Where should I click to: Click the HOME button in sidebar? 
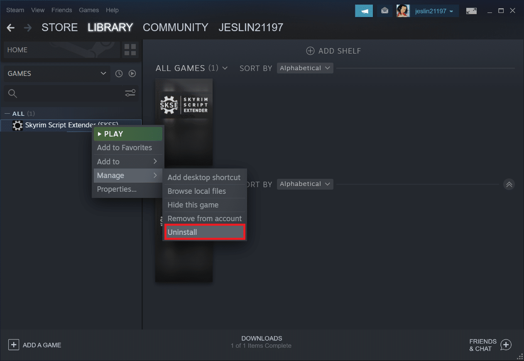coord(62,50)
